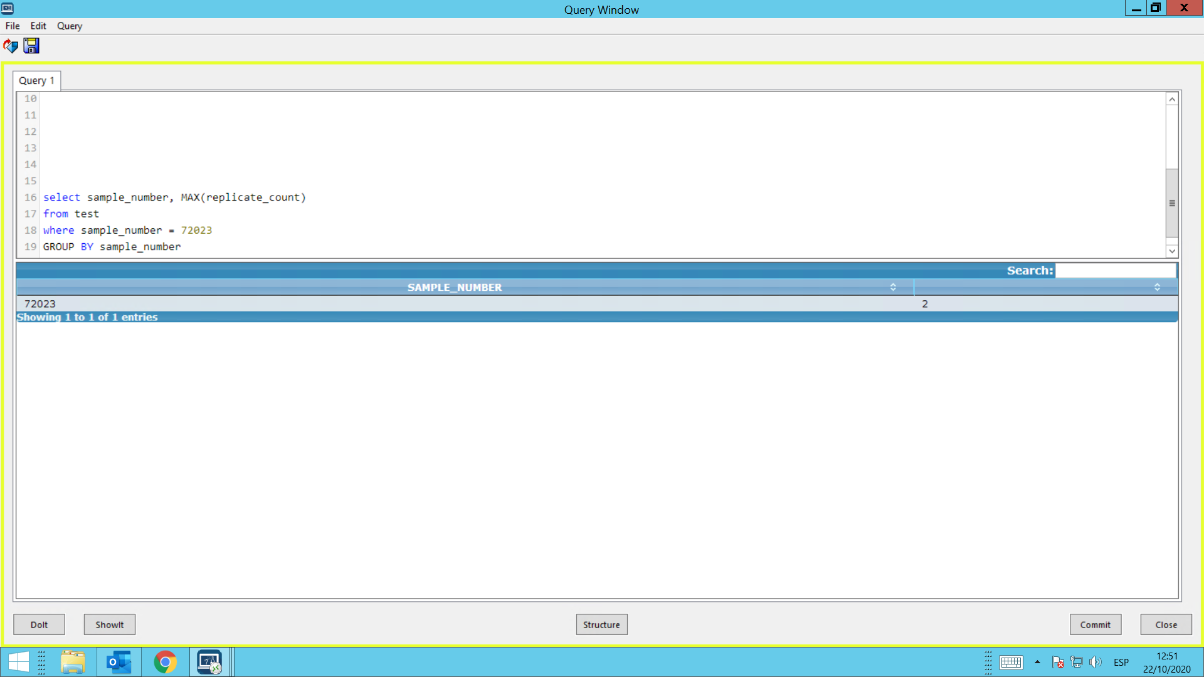Select the Query 1 tab
The height and width of the screenshot is (677, 1204).
(36, 80)
